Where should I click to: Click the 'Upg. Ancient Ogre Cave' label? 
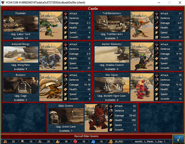pyautogui.click(x=112, y=96)
